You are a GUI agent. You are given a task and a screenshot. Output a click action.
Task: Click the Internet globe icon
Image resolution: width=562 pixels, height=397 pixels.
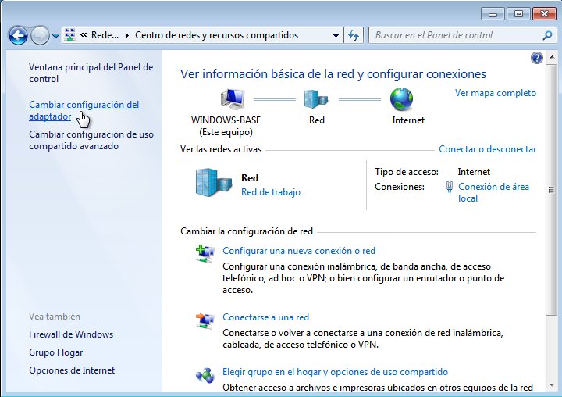401,99
